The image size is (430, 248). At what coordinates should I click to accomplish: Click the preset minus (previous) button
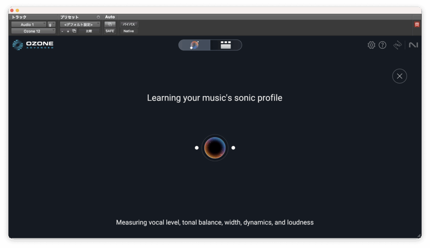tap(62, 31)
